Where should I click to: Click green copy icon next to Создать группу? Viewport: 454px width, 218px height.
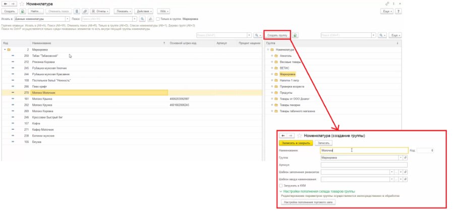pyautogui.click(x=295, y=35)
